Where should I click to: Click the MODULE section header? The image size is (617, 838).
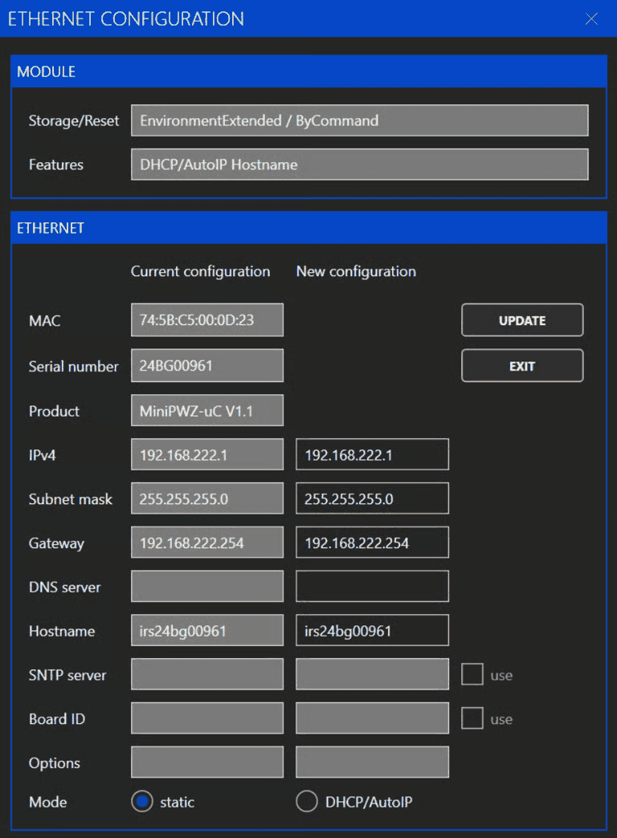point(308,71)
